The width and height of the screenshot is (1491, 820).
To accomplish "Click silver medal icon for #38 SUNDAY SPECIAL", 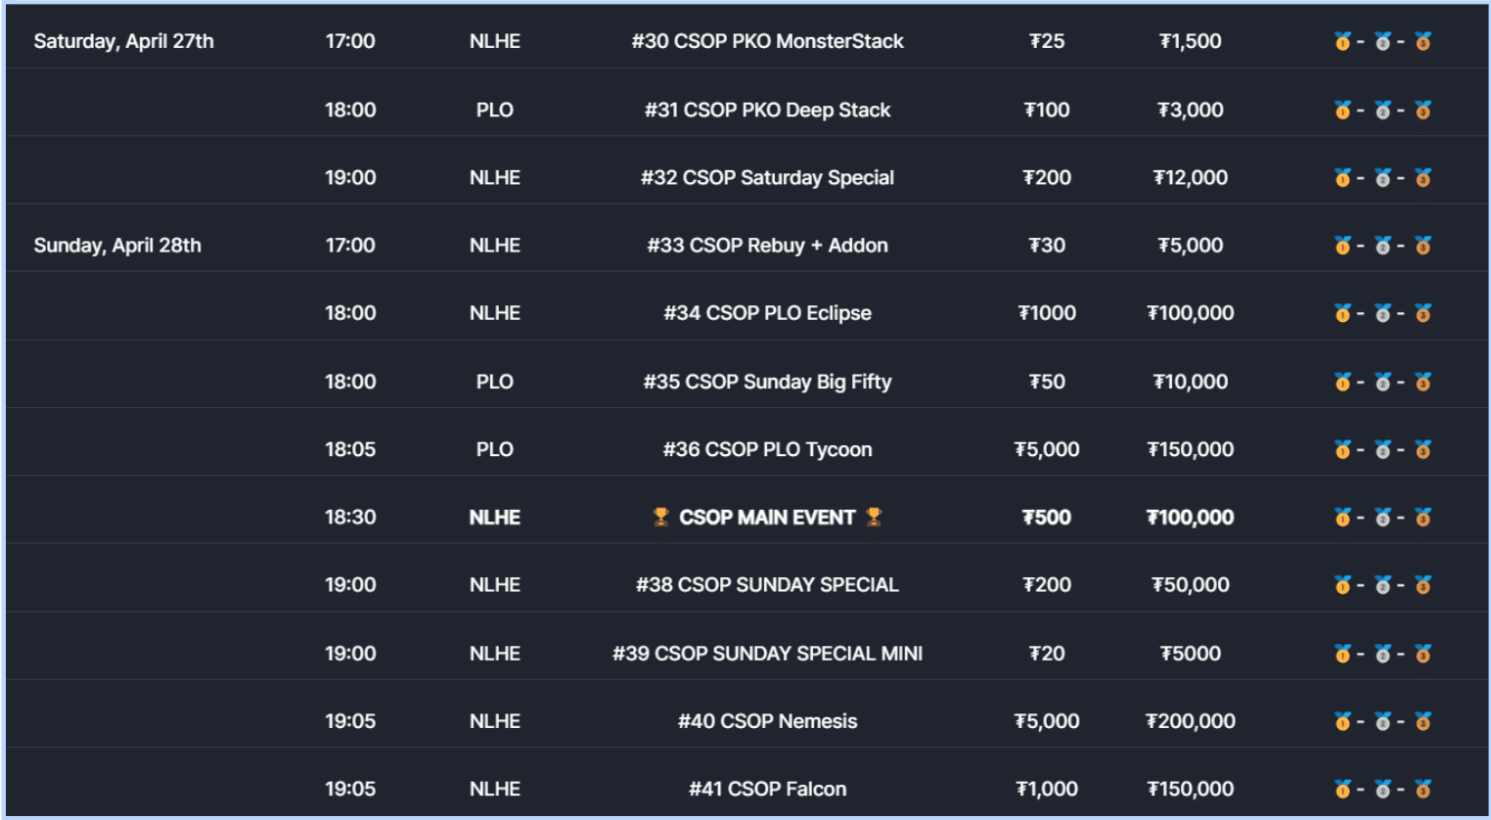I will click(x=1382, y=585).
